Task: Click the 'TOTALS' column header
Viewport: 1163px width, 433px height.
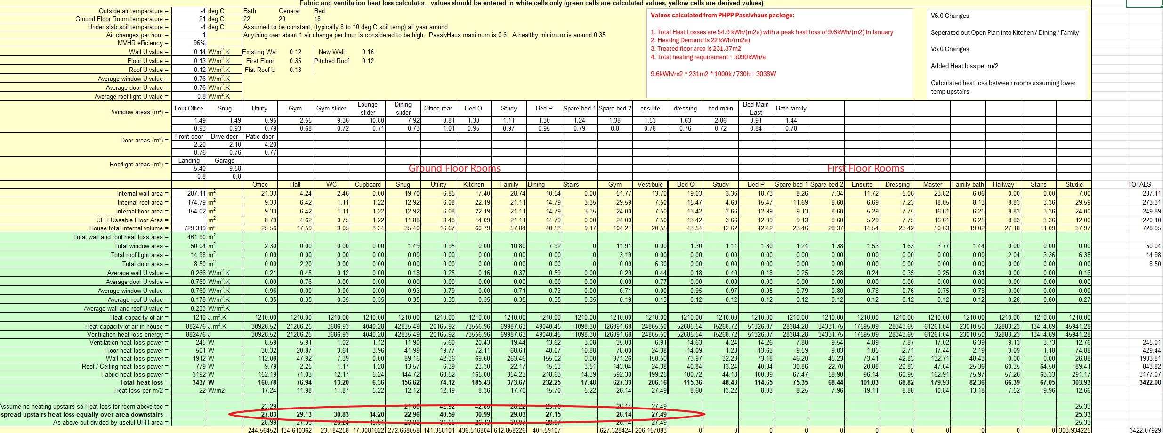Action: pyautogui.click(x=1139, y=184)
